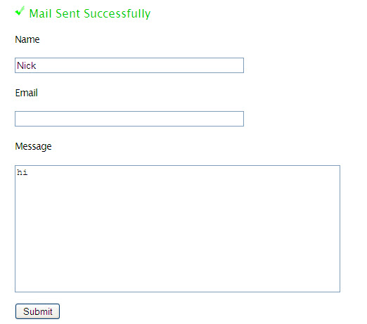Screen dimensions: 367x324
Task: Click the Submit button
Action: (x=37, y=311)
